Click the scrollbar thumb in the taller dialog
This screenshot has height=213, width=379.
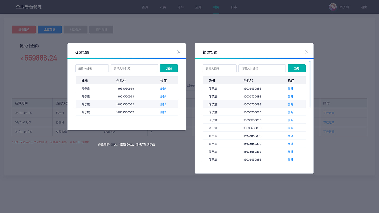(310, 84)
